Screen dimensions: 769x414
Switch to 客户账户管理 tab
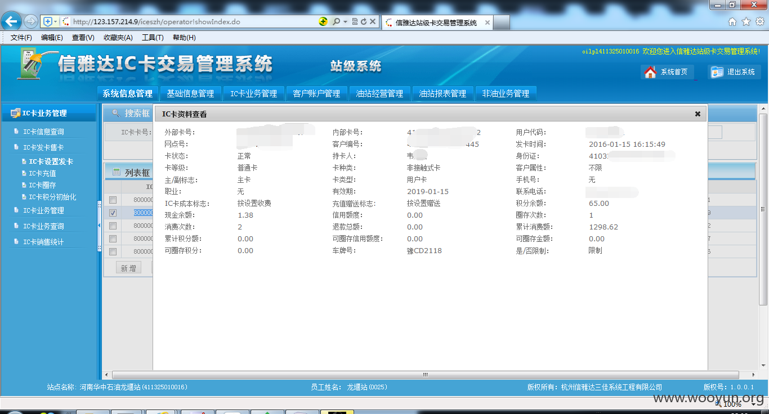pyautogui.click(x=316, y=93)
